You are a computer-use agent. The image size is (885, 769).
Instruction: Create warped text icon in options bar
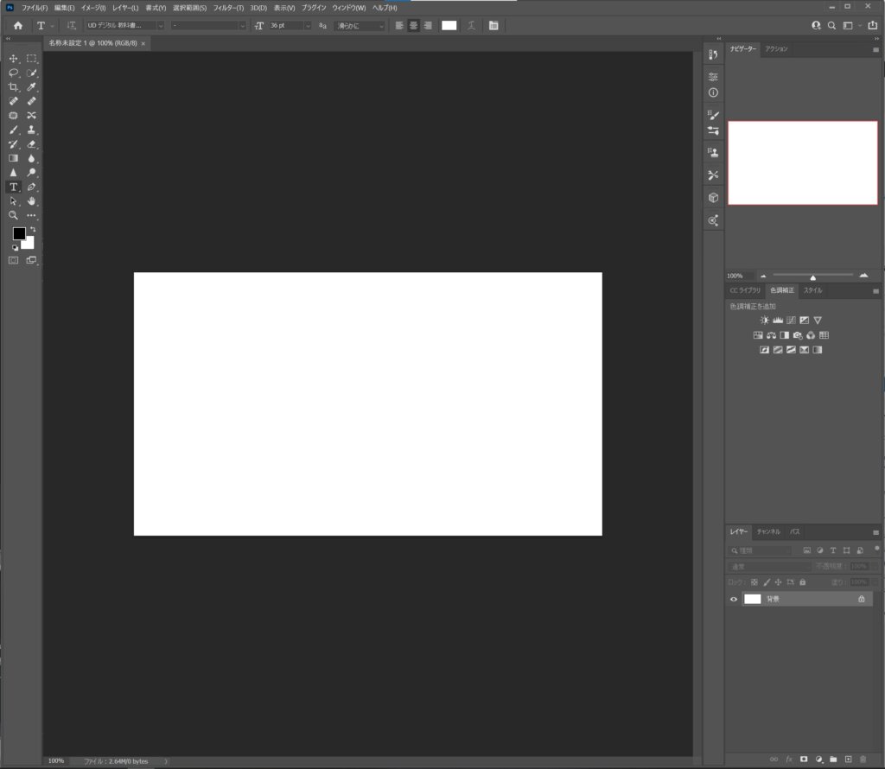click(x=471, y=25)
